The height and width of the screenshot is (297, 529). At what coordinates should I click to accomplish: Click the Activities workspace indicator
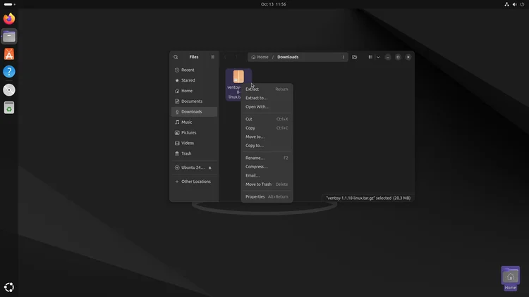[x=9, y=4]
